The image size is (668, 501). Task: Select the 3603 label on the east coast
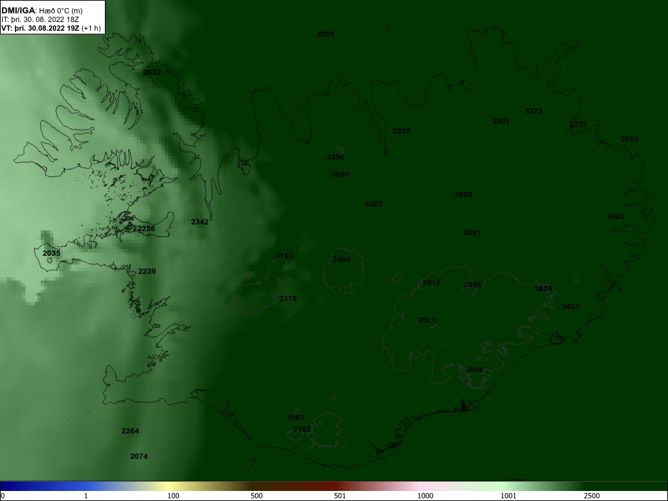pyautogui.click(x=616, y=216)
